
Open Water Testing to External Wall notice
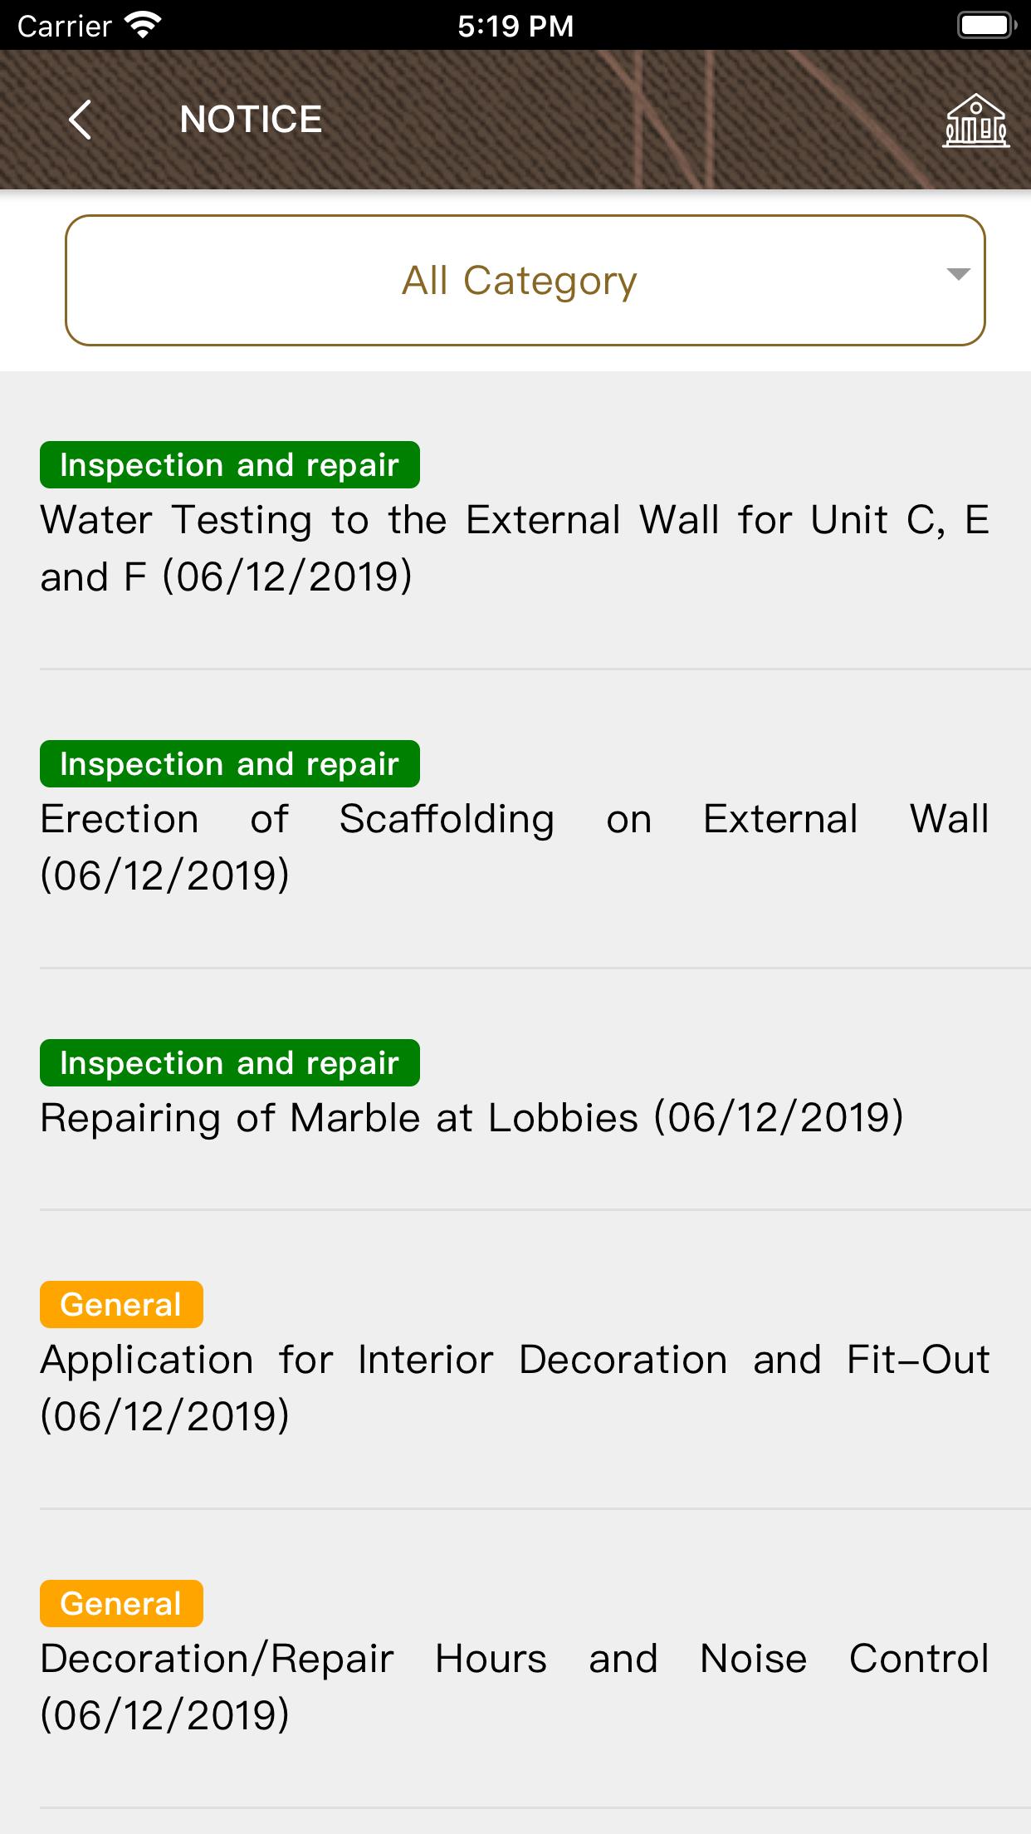515,548
